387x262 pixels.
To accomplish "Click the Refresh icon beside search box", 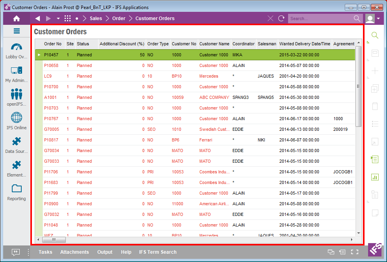I will (281, 19).
